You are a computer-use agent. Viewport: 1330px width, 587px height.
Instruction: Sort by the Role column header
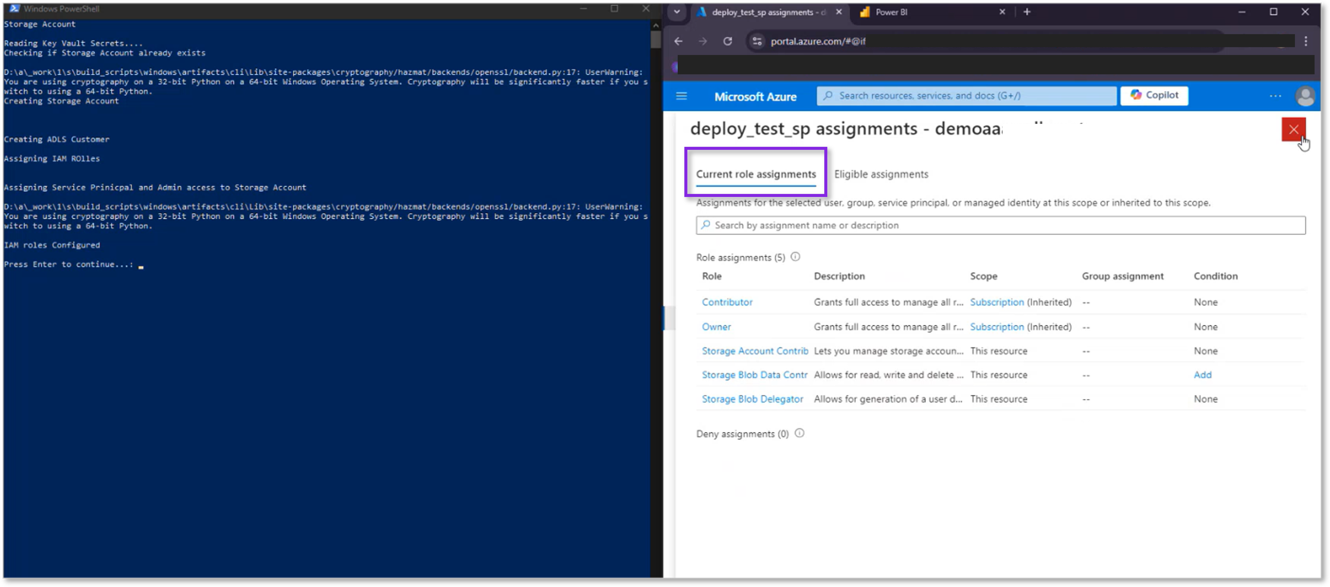(712, 276)
